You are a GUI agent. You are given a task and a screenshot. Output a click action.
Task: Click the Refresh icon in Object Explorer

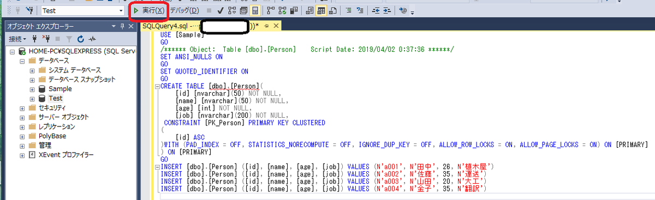(x=81, y=39)
